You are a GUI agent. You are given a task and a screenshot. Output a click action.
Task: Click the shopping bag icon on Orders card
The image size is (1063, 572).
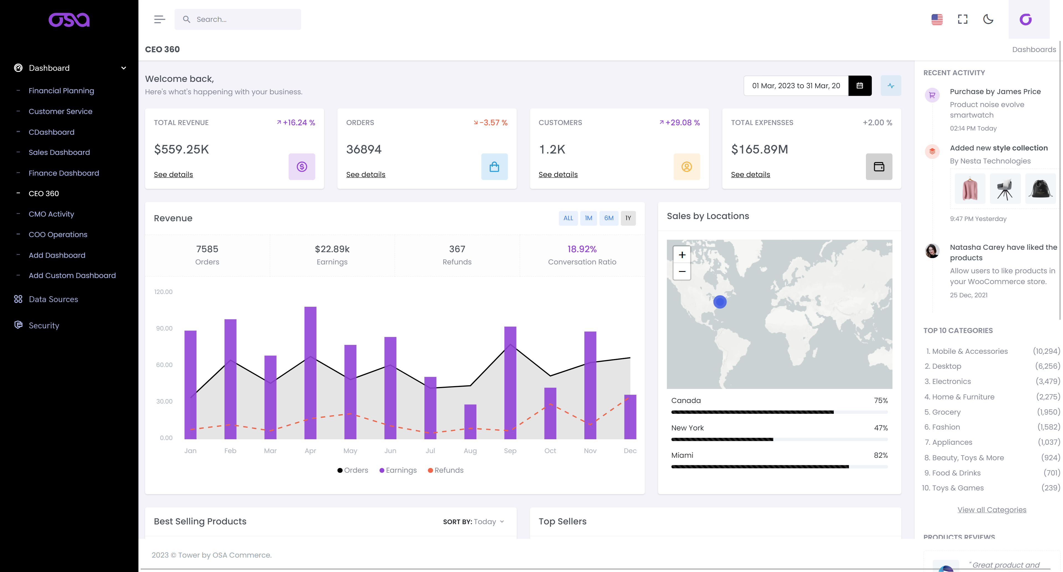pos(494,167)
